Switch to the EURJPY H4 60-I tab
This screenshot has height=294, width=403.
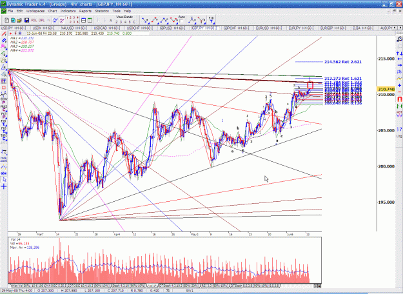pyautogui.click(x=301, y=28)
